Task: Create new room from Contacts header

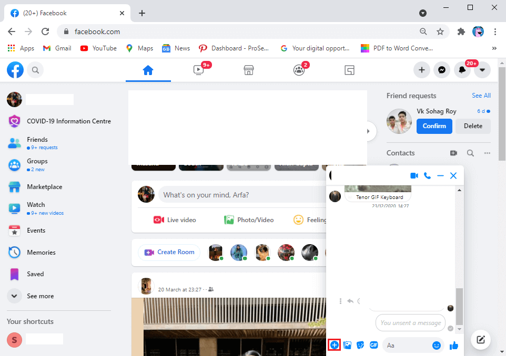Action: [453, 153]
